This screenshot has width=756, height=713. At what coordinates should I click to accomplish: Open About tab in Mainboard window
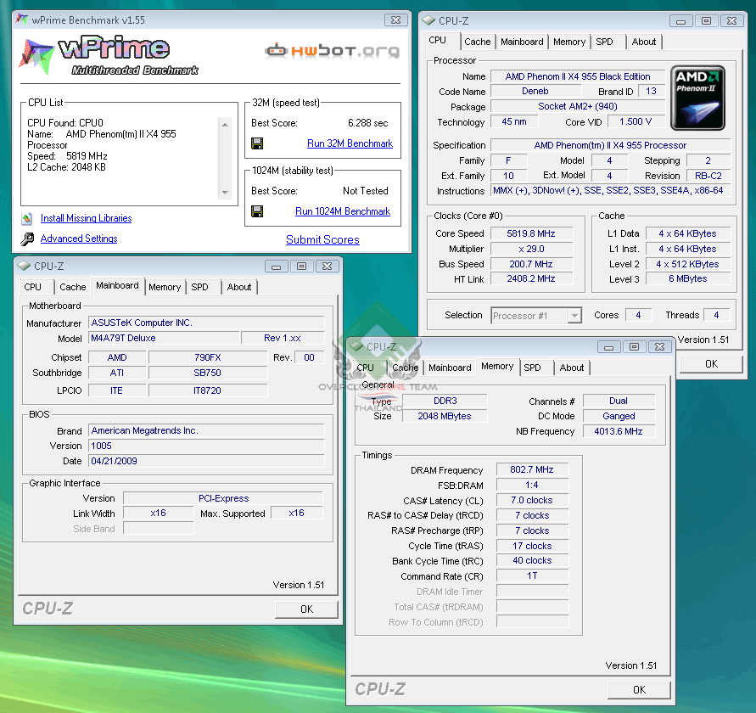point(239,287)
